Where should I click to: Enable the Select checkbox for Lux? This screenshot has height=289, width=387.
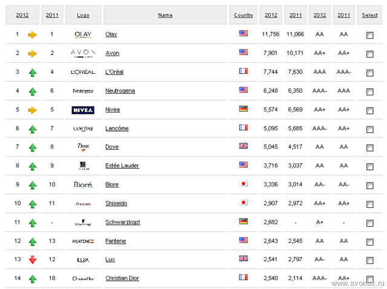click(x=369, y=261)
